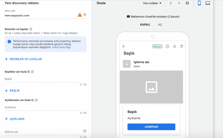Screen dimensions: 223x138
Task: Click the Resimler ve Logolar add button
Action: pyautogui.click(x=23, y=59)
